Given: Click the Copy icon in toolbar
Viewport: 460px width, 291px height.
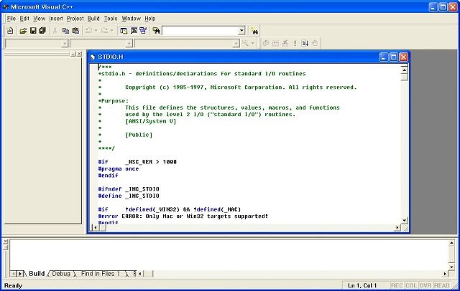Looking at the screenshot, I should point(65,30).
